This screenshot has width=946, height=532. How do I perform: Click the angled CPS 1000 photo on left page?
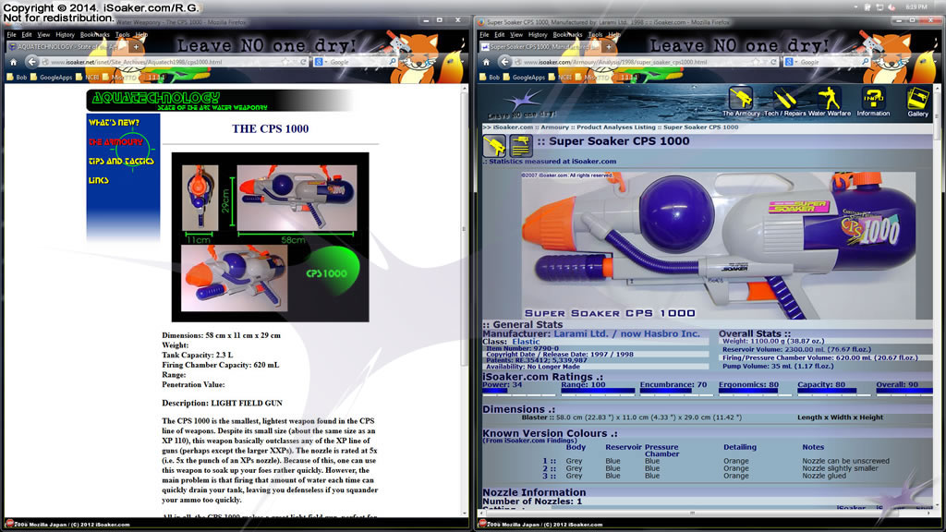[x=234, y=277]
